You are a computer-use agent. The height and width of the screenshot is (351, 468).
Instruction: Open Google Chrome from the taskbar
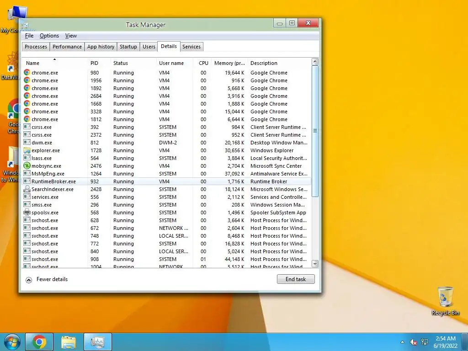click(x=39, y=342)
